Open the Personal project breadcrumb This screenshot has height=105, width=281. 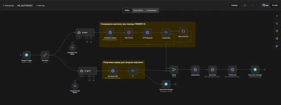pos(8,5)
